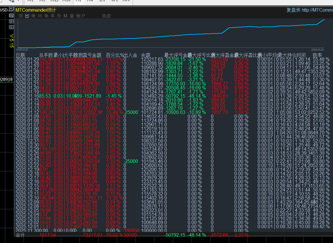This screenshot has height=243, width=333.
Task: Click the 合计 total row label
Action: click(x=20, y=235)
